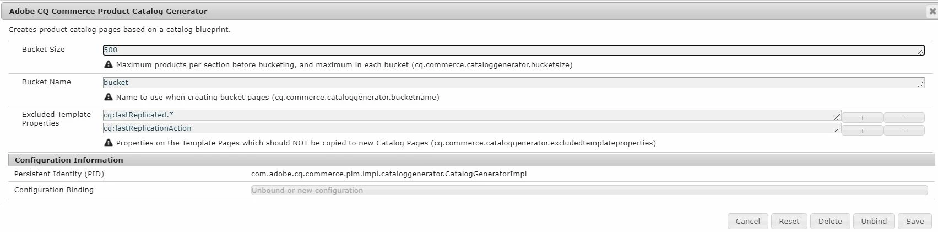Image resolution: width=938 pixels, height=232 pixels.
Task: Click the Bucket Name label
Action: pyautogui.click(x=46, y=82)
